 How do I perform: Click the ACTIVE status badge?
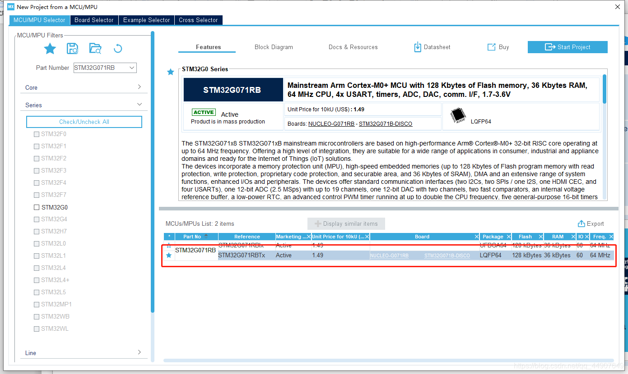point(204,112)
